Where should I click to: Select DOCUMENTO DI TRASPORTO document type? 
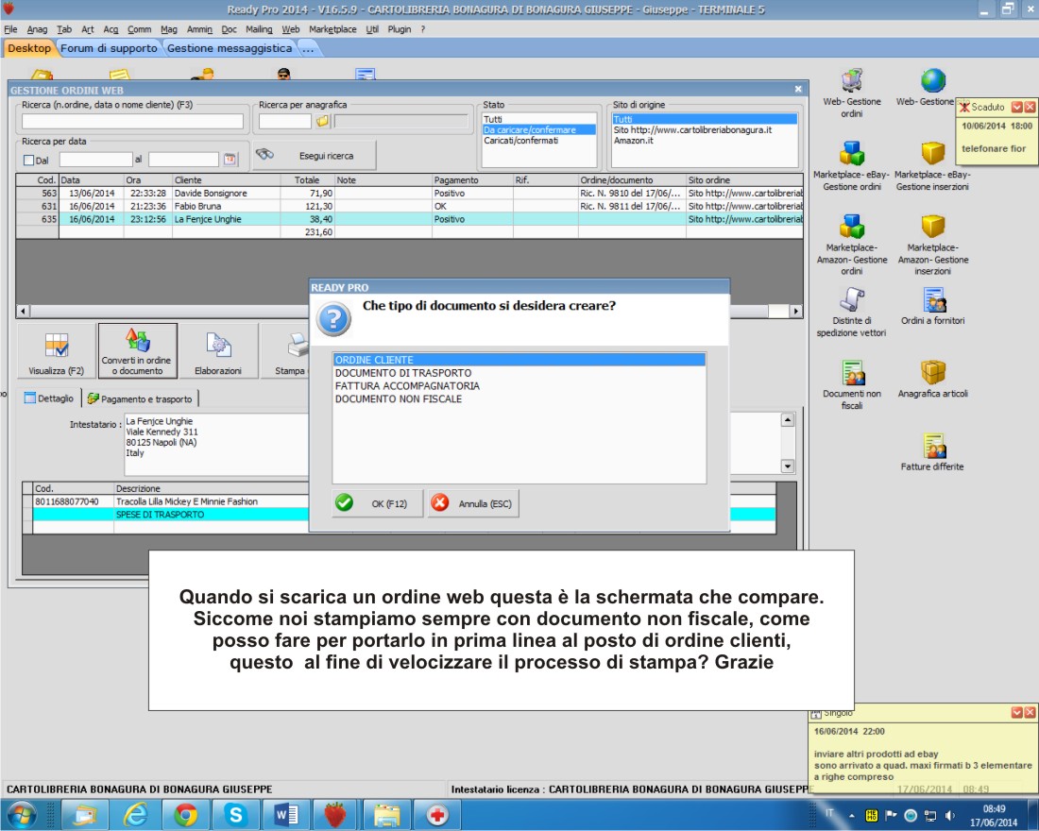click(x=519, y=373)
